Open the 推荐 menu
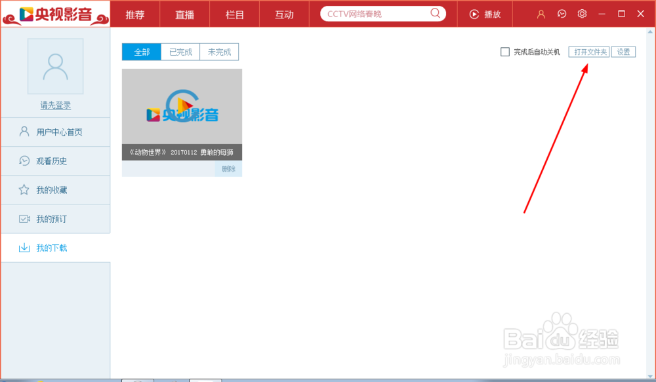 (134, 14)
